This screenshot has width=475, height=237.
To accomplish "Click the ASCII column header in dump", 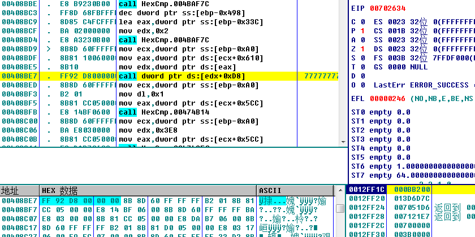I will click(x=295, y=191).
